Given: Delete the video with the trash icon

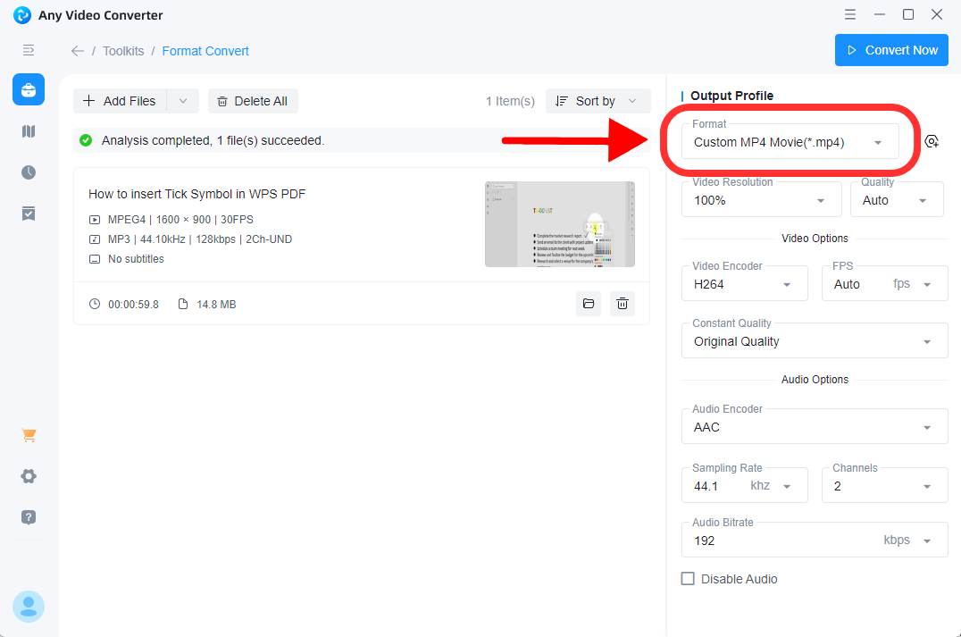Looking at the screenshot, I should click(x=623, y=304).
